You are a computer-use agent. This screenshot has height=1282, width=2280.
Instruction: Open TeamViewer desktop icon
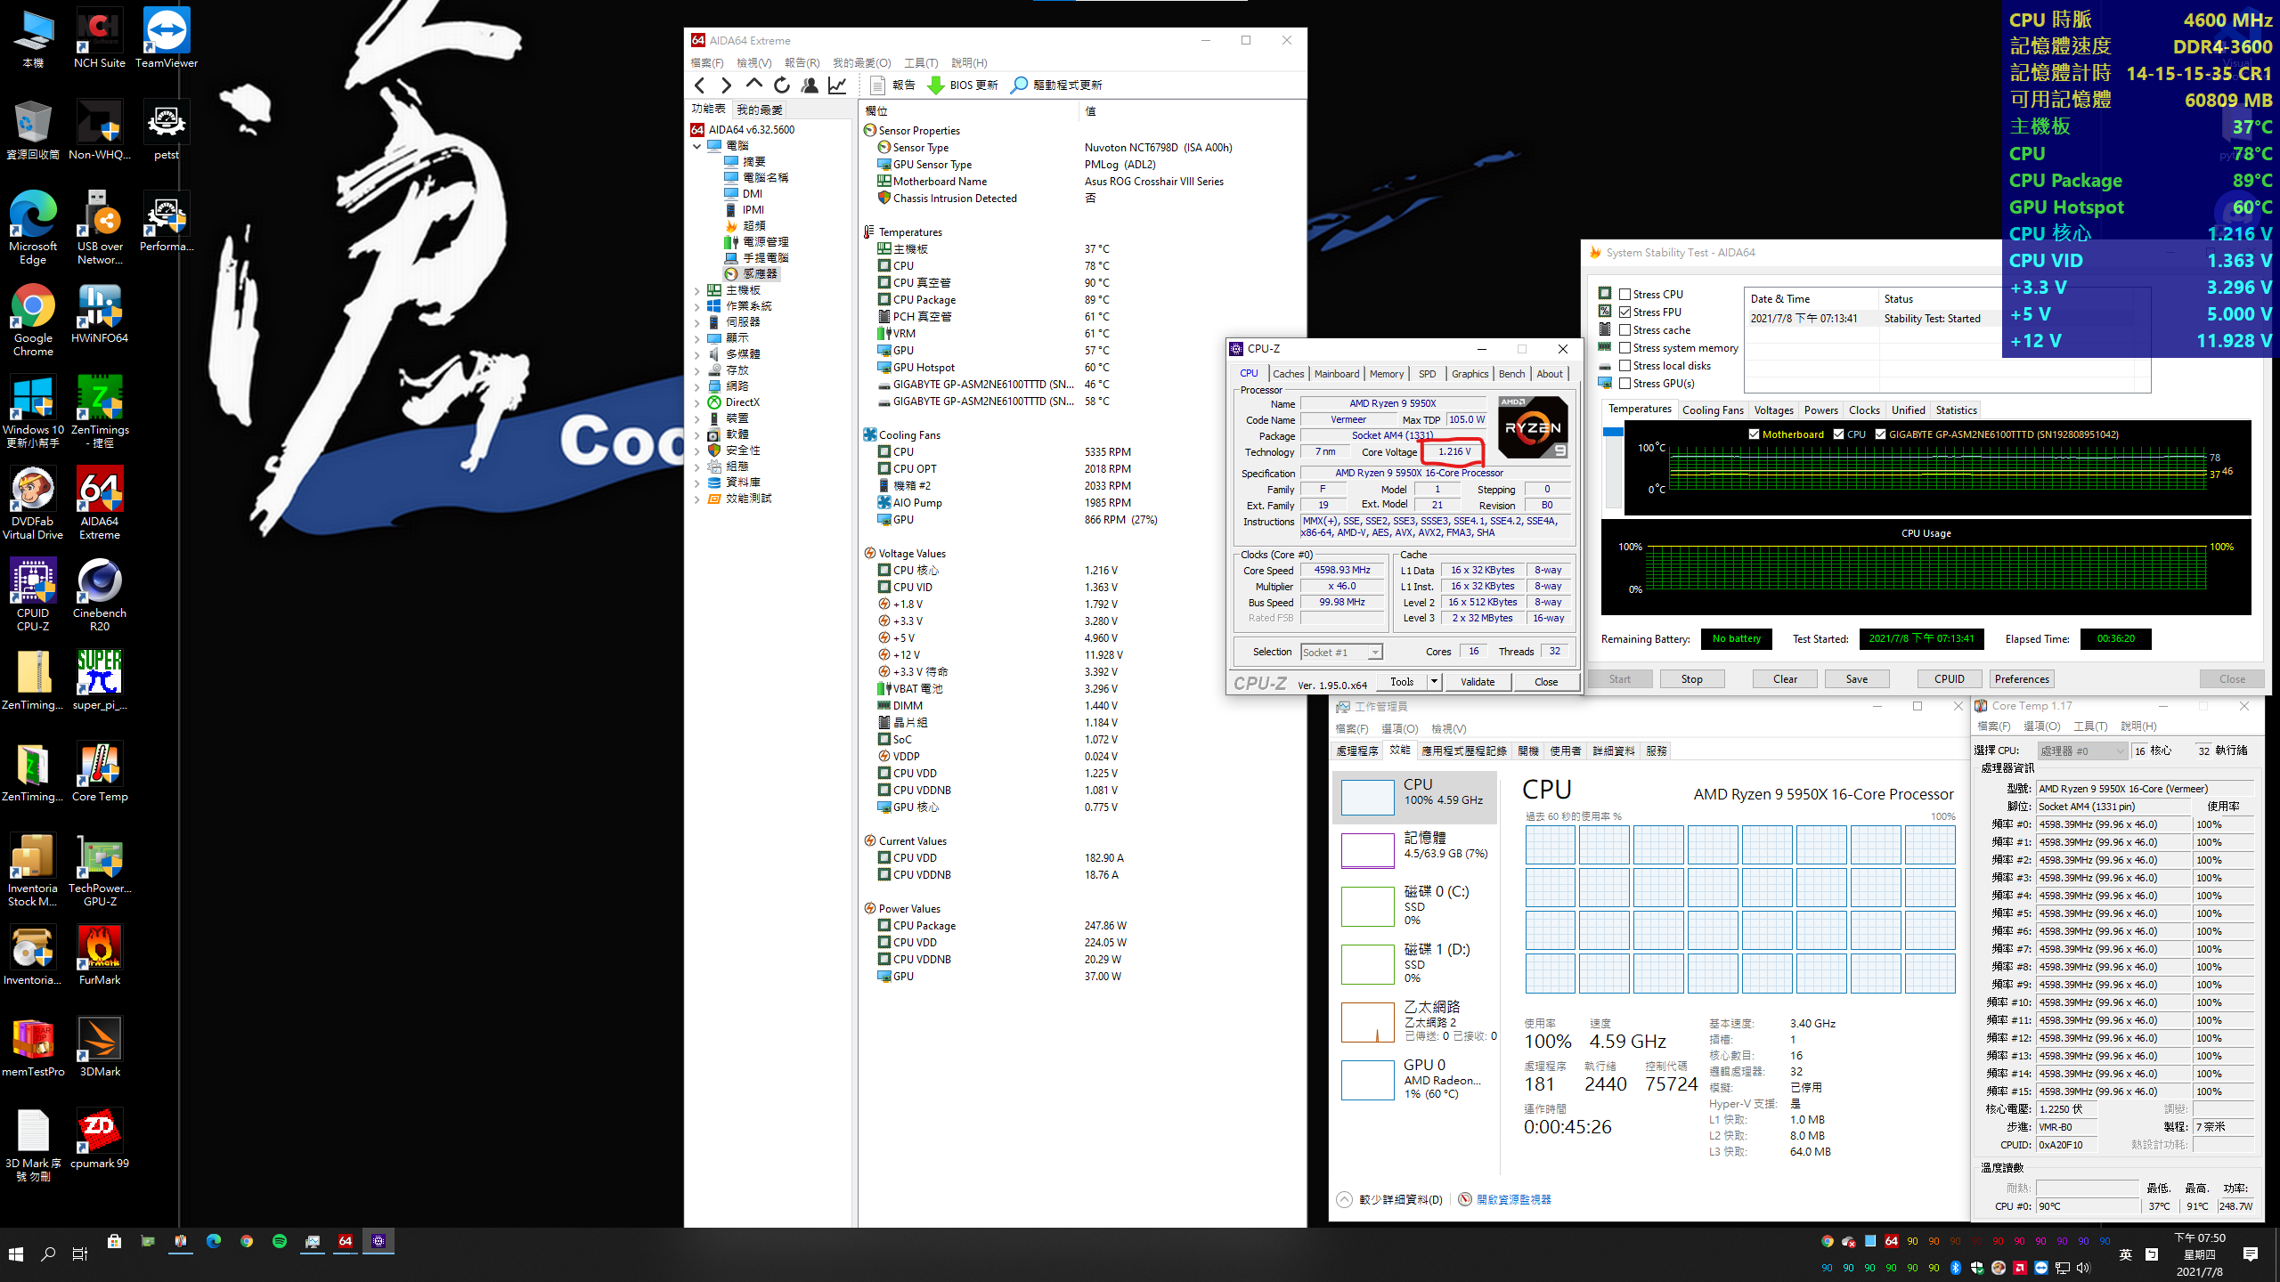(x=167, y=39)
